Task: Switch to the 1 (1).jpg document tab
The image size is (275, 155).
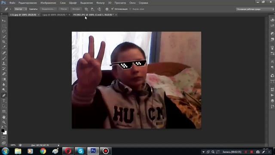Action: coord(23,15)
